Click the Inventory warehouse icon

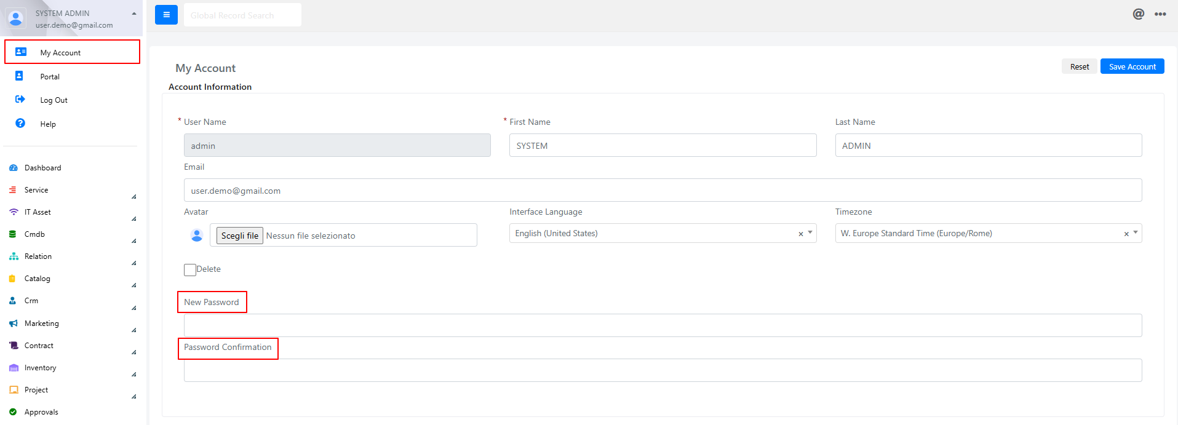14,367
